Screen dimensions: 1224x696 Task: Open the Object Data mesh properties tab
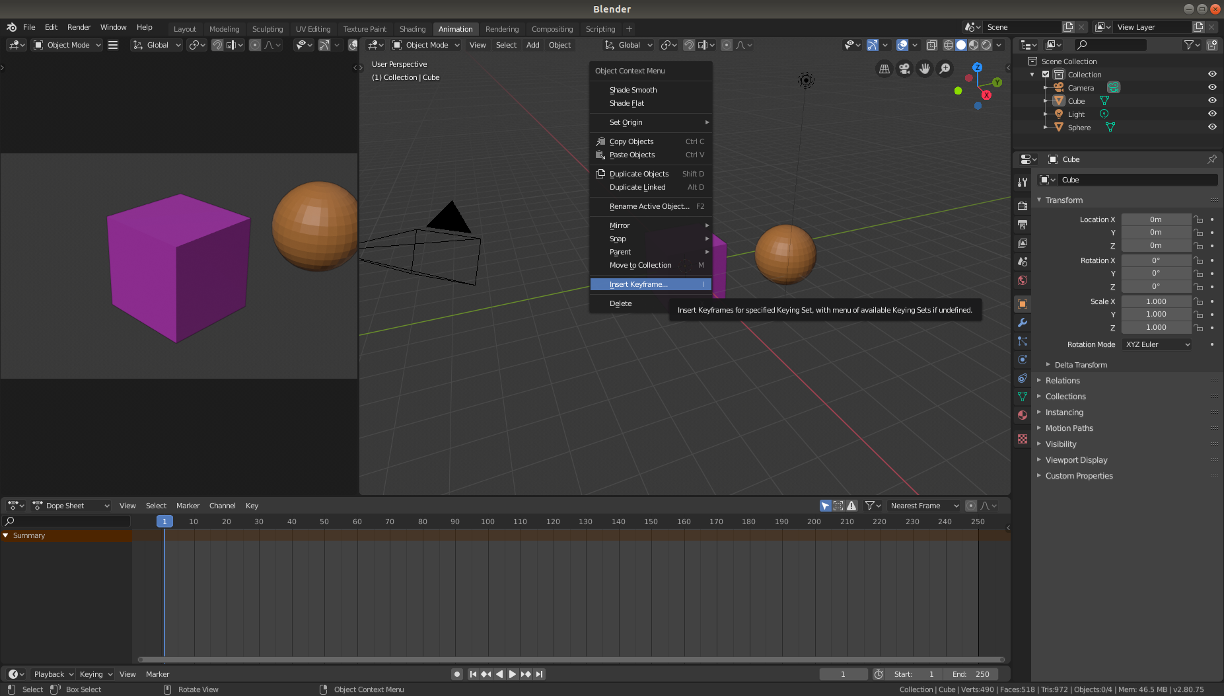(1023, 397)
